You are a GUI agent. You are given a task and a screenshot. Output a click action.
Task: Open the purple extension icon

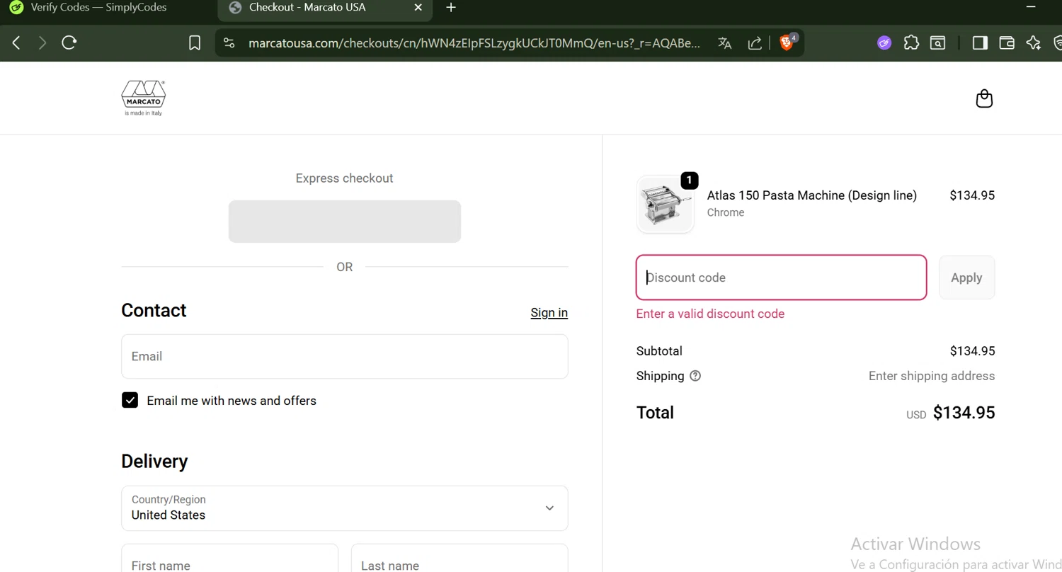(x=884, y=43)
